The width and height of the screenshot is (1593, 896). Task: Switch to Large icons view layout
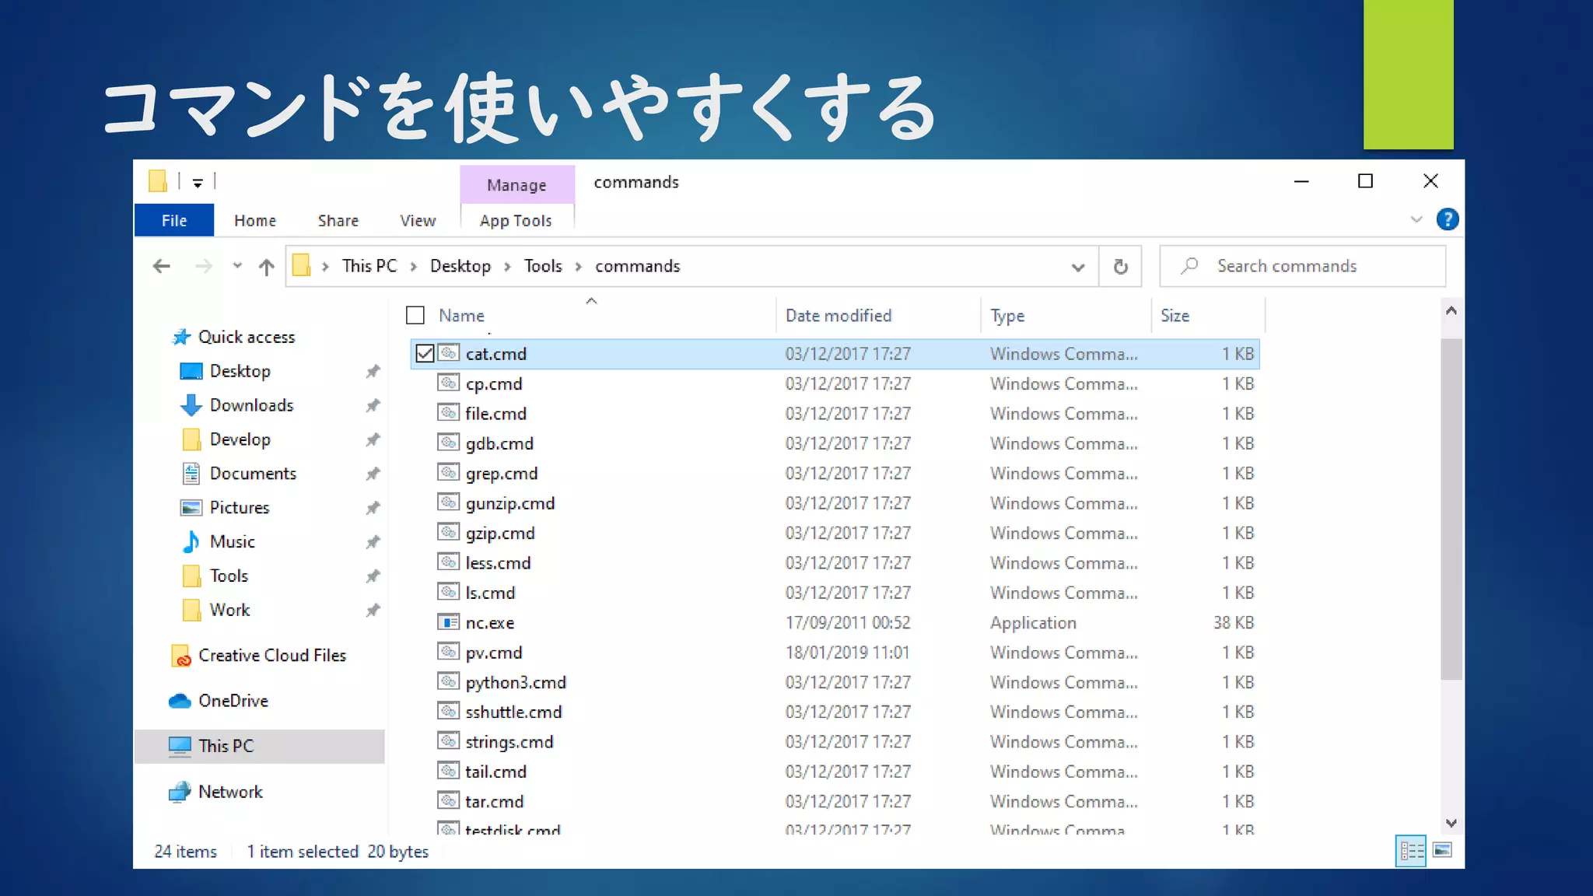pyautogui.click(x=1443, y=850)
